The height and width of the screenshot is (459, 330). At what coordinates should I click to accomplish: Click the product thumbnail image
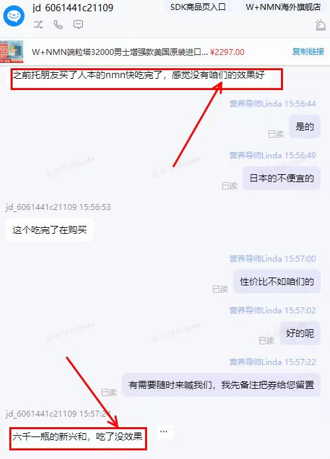point(12,52)
